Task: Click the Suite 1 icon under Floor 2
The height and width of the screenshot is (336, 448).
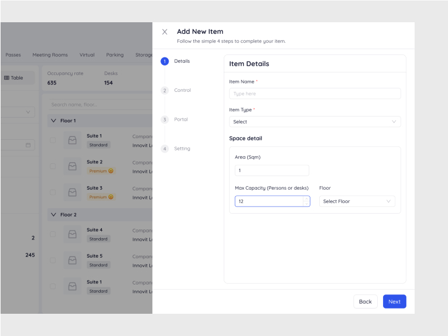Action: (72, 286)
